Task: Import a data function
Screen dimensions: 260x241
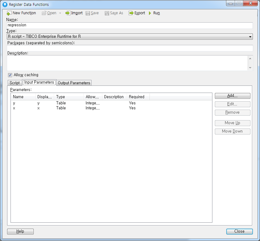Action: (74, 13)
